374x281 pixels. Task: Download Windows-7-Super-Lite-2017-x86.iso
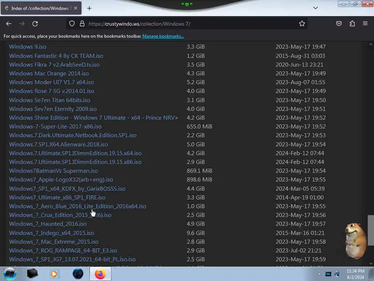coord(56,127)
